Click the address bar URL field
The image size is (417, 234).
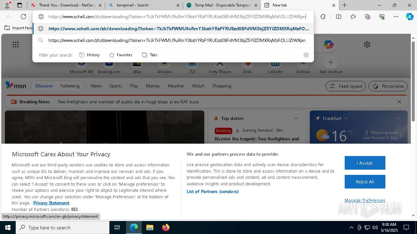click(x=177, y=17)
